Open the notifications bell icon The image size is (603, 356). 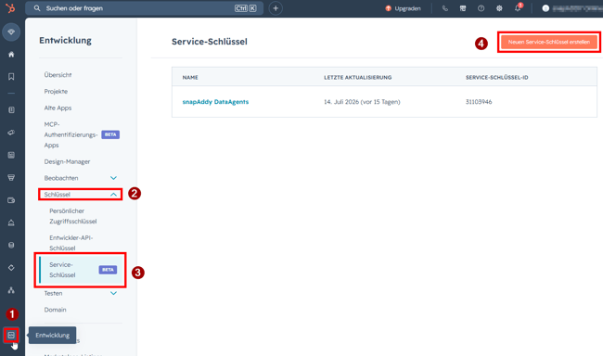click(x=518, y=8)
